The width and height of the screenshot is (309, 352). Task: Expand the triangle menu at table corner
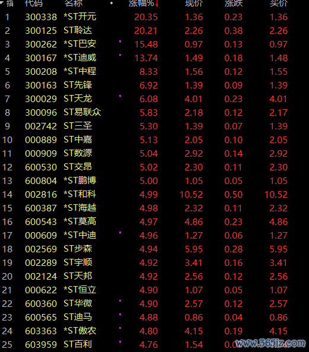[x=2, y=2]
